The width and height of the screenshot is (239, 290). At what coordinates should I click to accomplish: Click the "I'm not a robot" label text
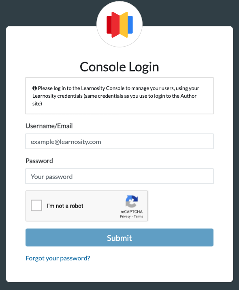[x=65, y=206]
